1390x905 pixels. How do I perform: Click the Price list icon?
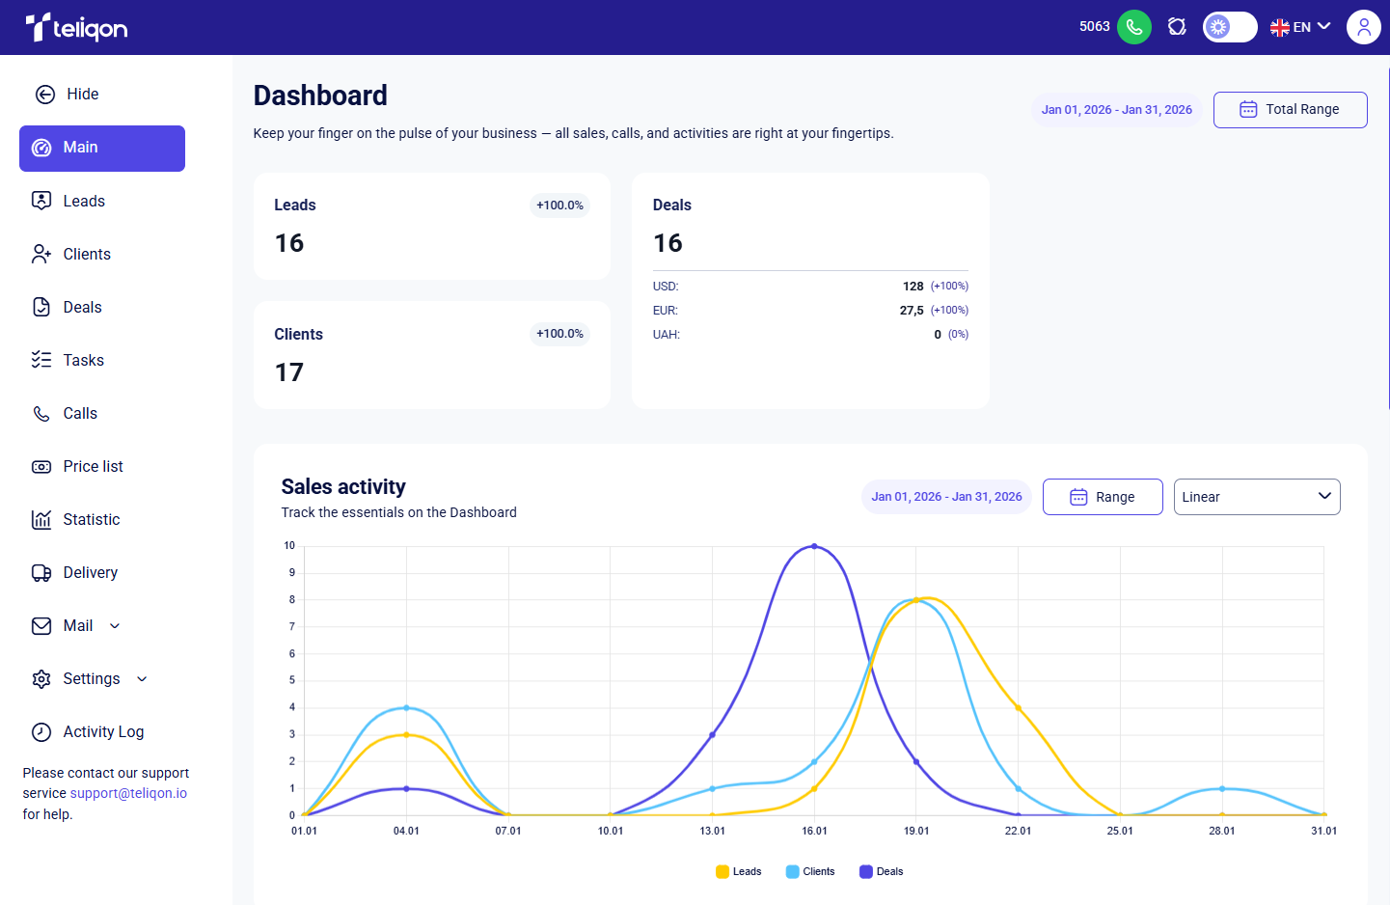coord(41,467)
